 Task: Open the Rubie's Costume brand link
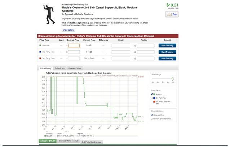coord(84,14)
